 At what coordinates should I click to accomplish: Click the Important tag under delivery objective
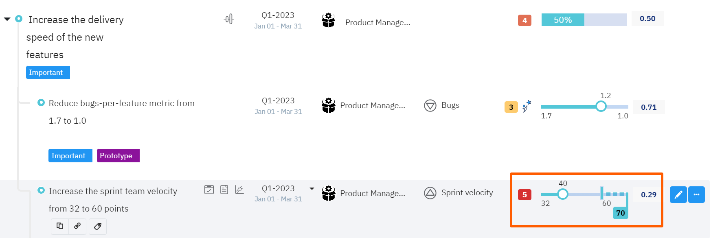point(48,72)
